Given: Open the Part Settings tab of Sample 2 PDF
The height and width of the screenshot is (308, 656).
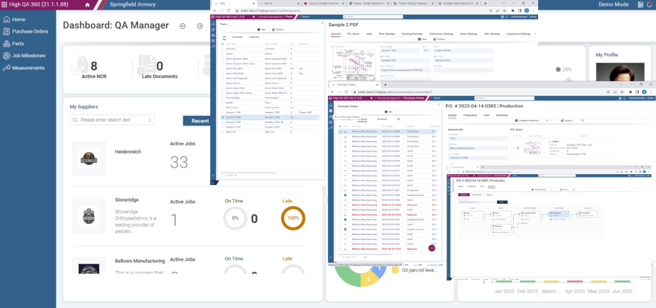Looking at the screenshot, I should [x=387, y=33].
